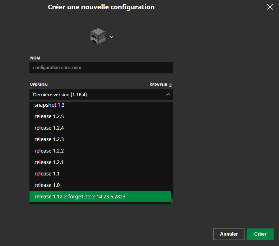Choose release 1.2.4 version

tap(49, 128)
